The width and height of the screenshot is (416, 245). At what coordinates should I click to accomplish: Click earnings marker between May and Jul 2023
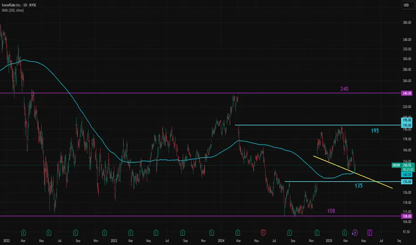[156, 233]
